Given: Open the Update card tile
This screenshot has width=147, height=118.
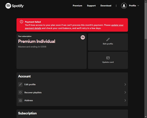Looking at the screenshot, I should [108, 60].
